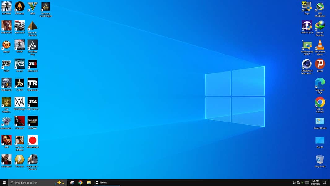
Task: Open File Explorer from the taskbar
Action: [x=89, y=183]
